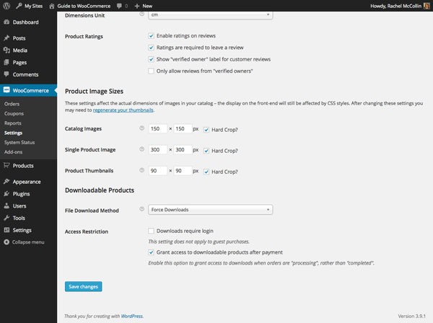Open My Sites key icon
Screen dimensions: 433x323
(x=19, y=6)
